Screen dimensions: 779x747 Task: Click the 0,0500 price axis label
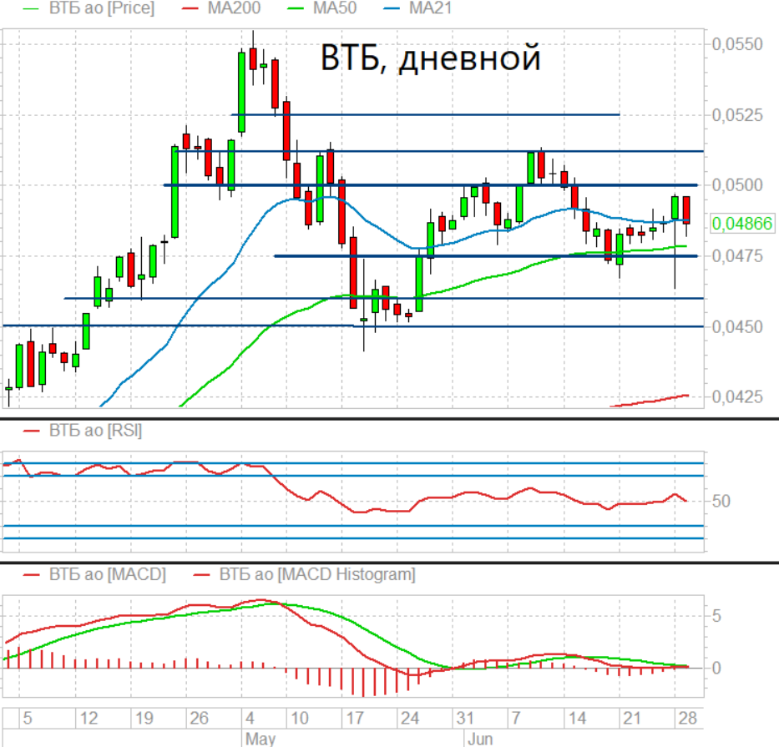737,185
